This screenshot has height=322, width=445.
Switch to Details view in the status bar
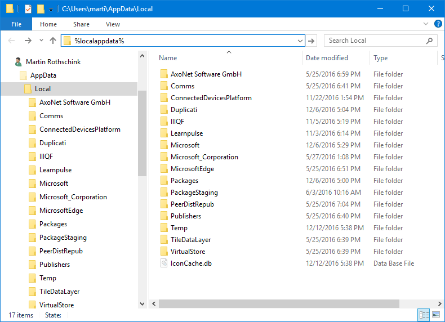click(x=424, y=315)
